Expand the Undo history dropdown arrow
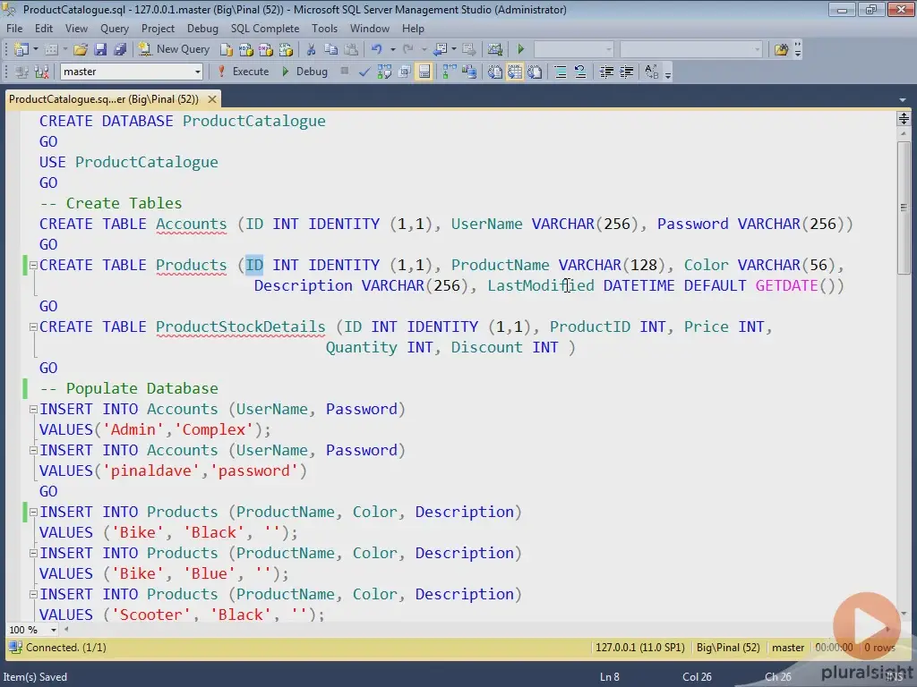This screenshot has width=917, height=687. click(392, 50)
